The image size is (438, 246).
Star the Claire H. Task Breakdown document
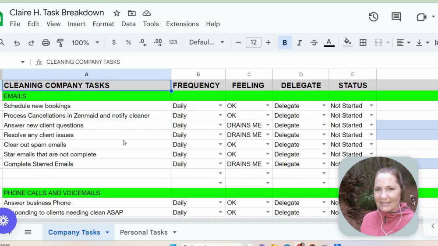[x=117, y=13]
